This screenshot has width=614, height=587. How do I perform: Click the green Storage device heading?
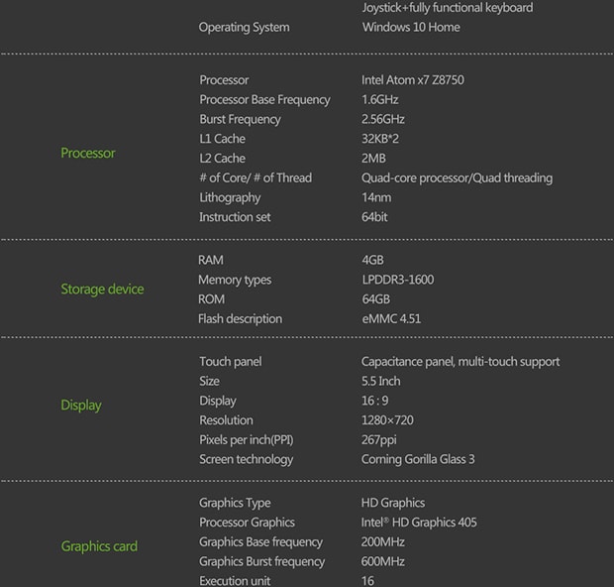(102, 290)
